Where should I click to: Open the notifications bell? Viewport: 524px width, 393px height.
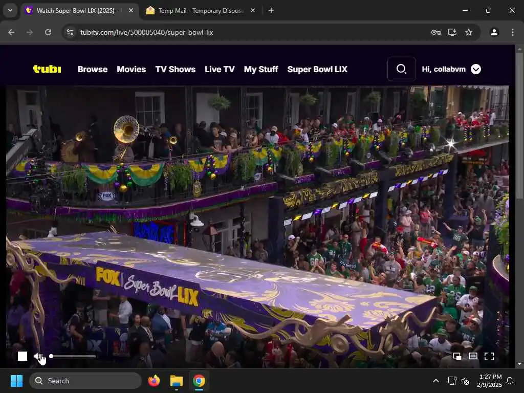coord(510,381)
